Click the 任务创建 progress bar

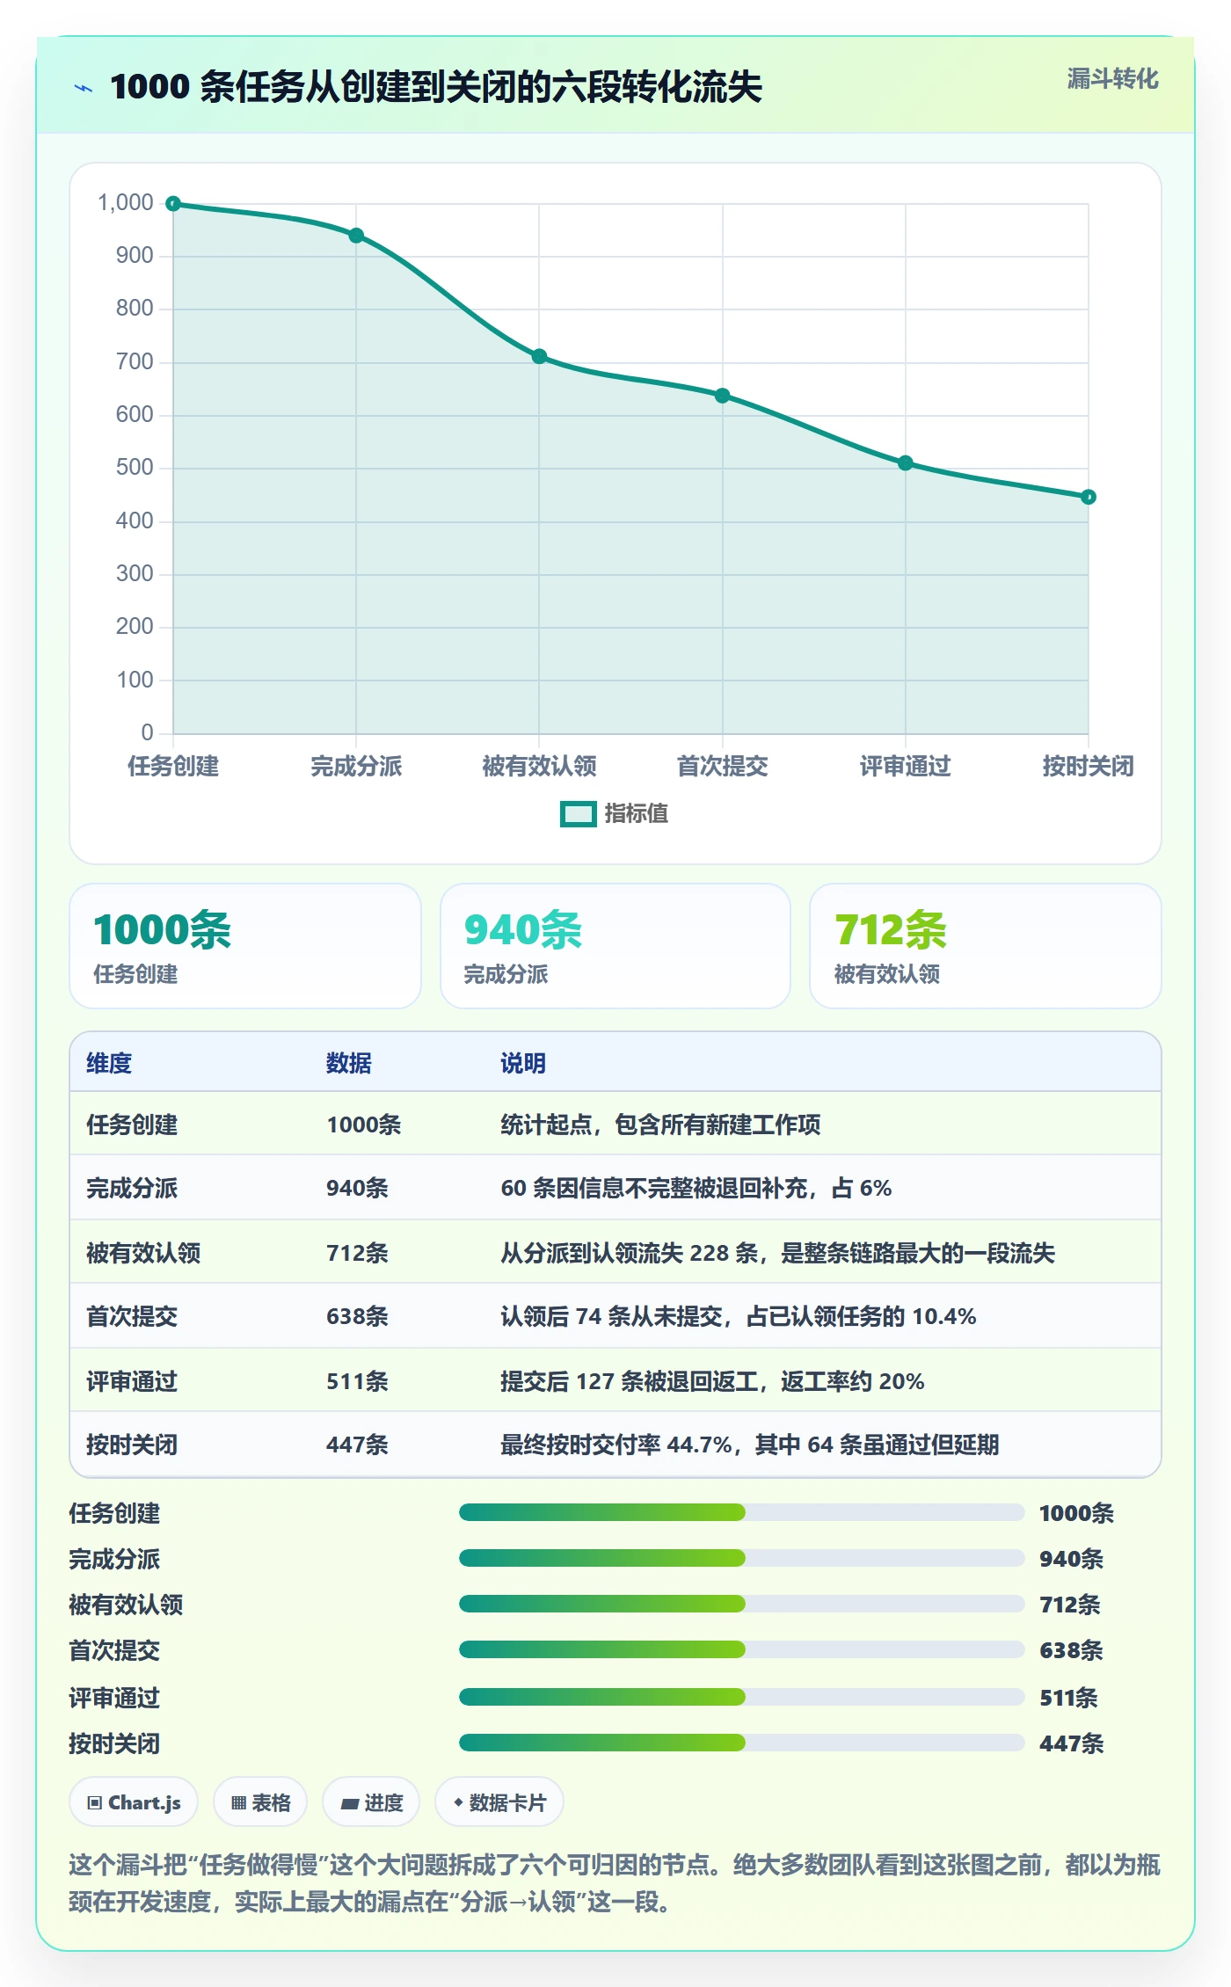[741, 1512]
